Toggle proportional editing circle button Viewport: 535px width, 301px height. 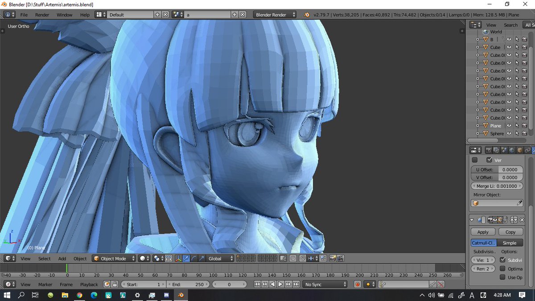click(x=293, y=259)
